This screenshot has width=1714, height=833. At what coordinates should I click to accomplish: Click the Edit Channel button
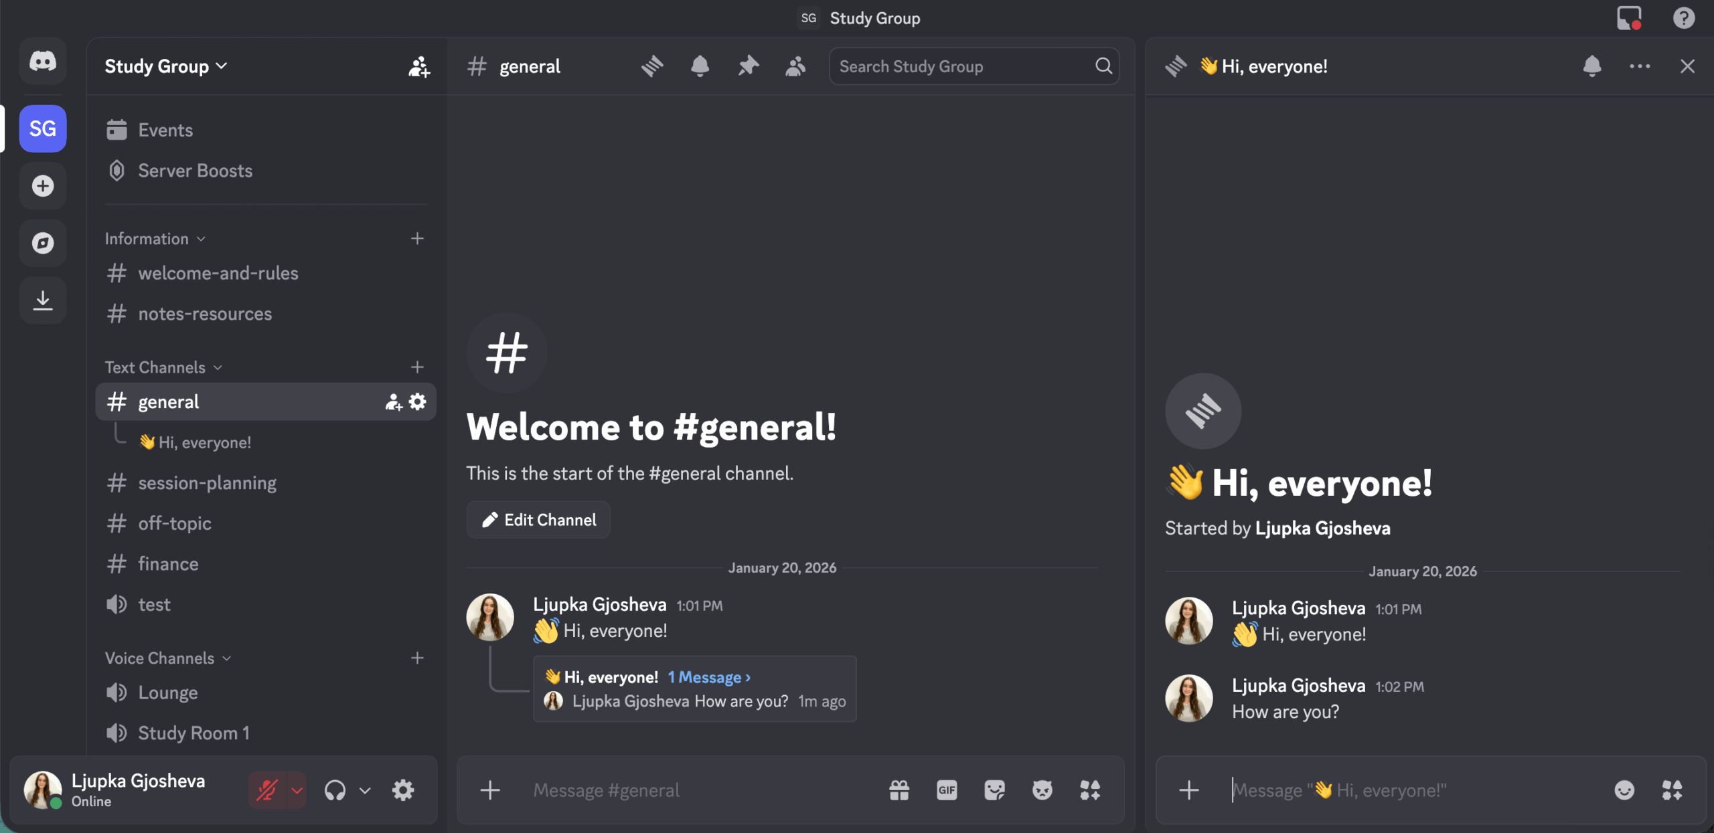(x=538, y=519)
